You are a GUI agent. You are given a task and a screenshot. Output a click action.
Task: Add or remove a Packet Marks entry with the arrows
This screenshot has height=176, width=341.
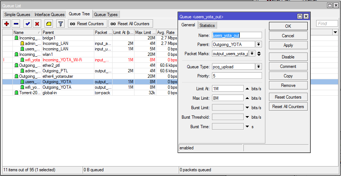[259, 53]
